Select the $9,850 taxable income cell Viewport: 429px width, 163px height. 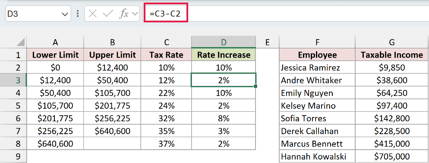tap(392, 68)
